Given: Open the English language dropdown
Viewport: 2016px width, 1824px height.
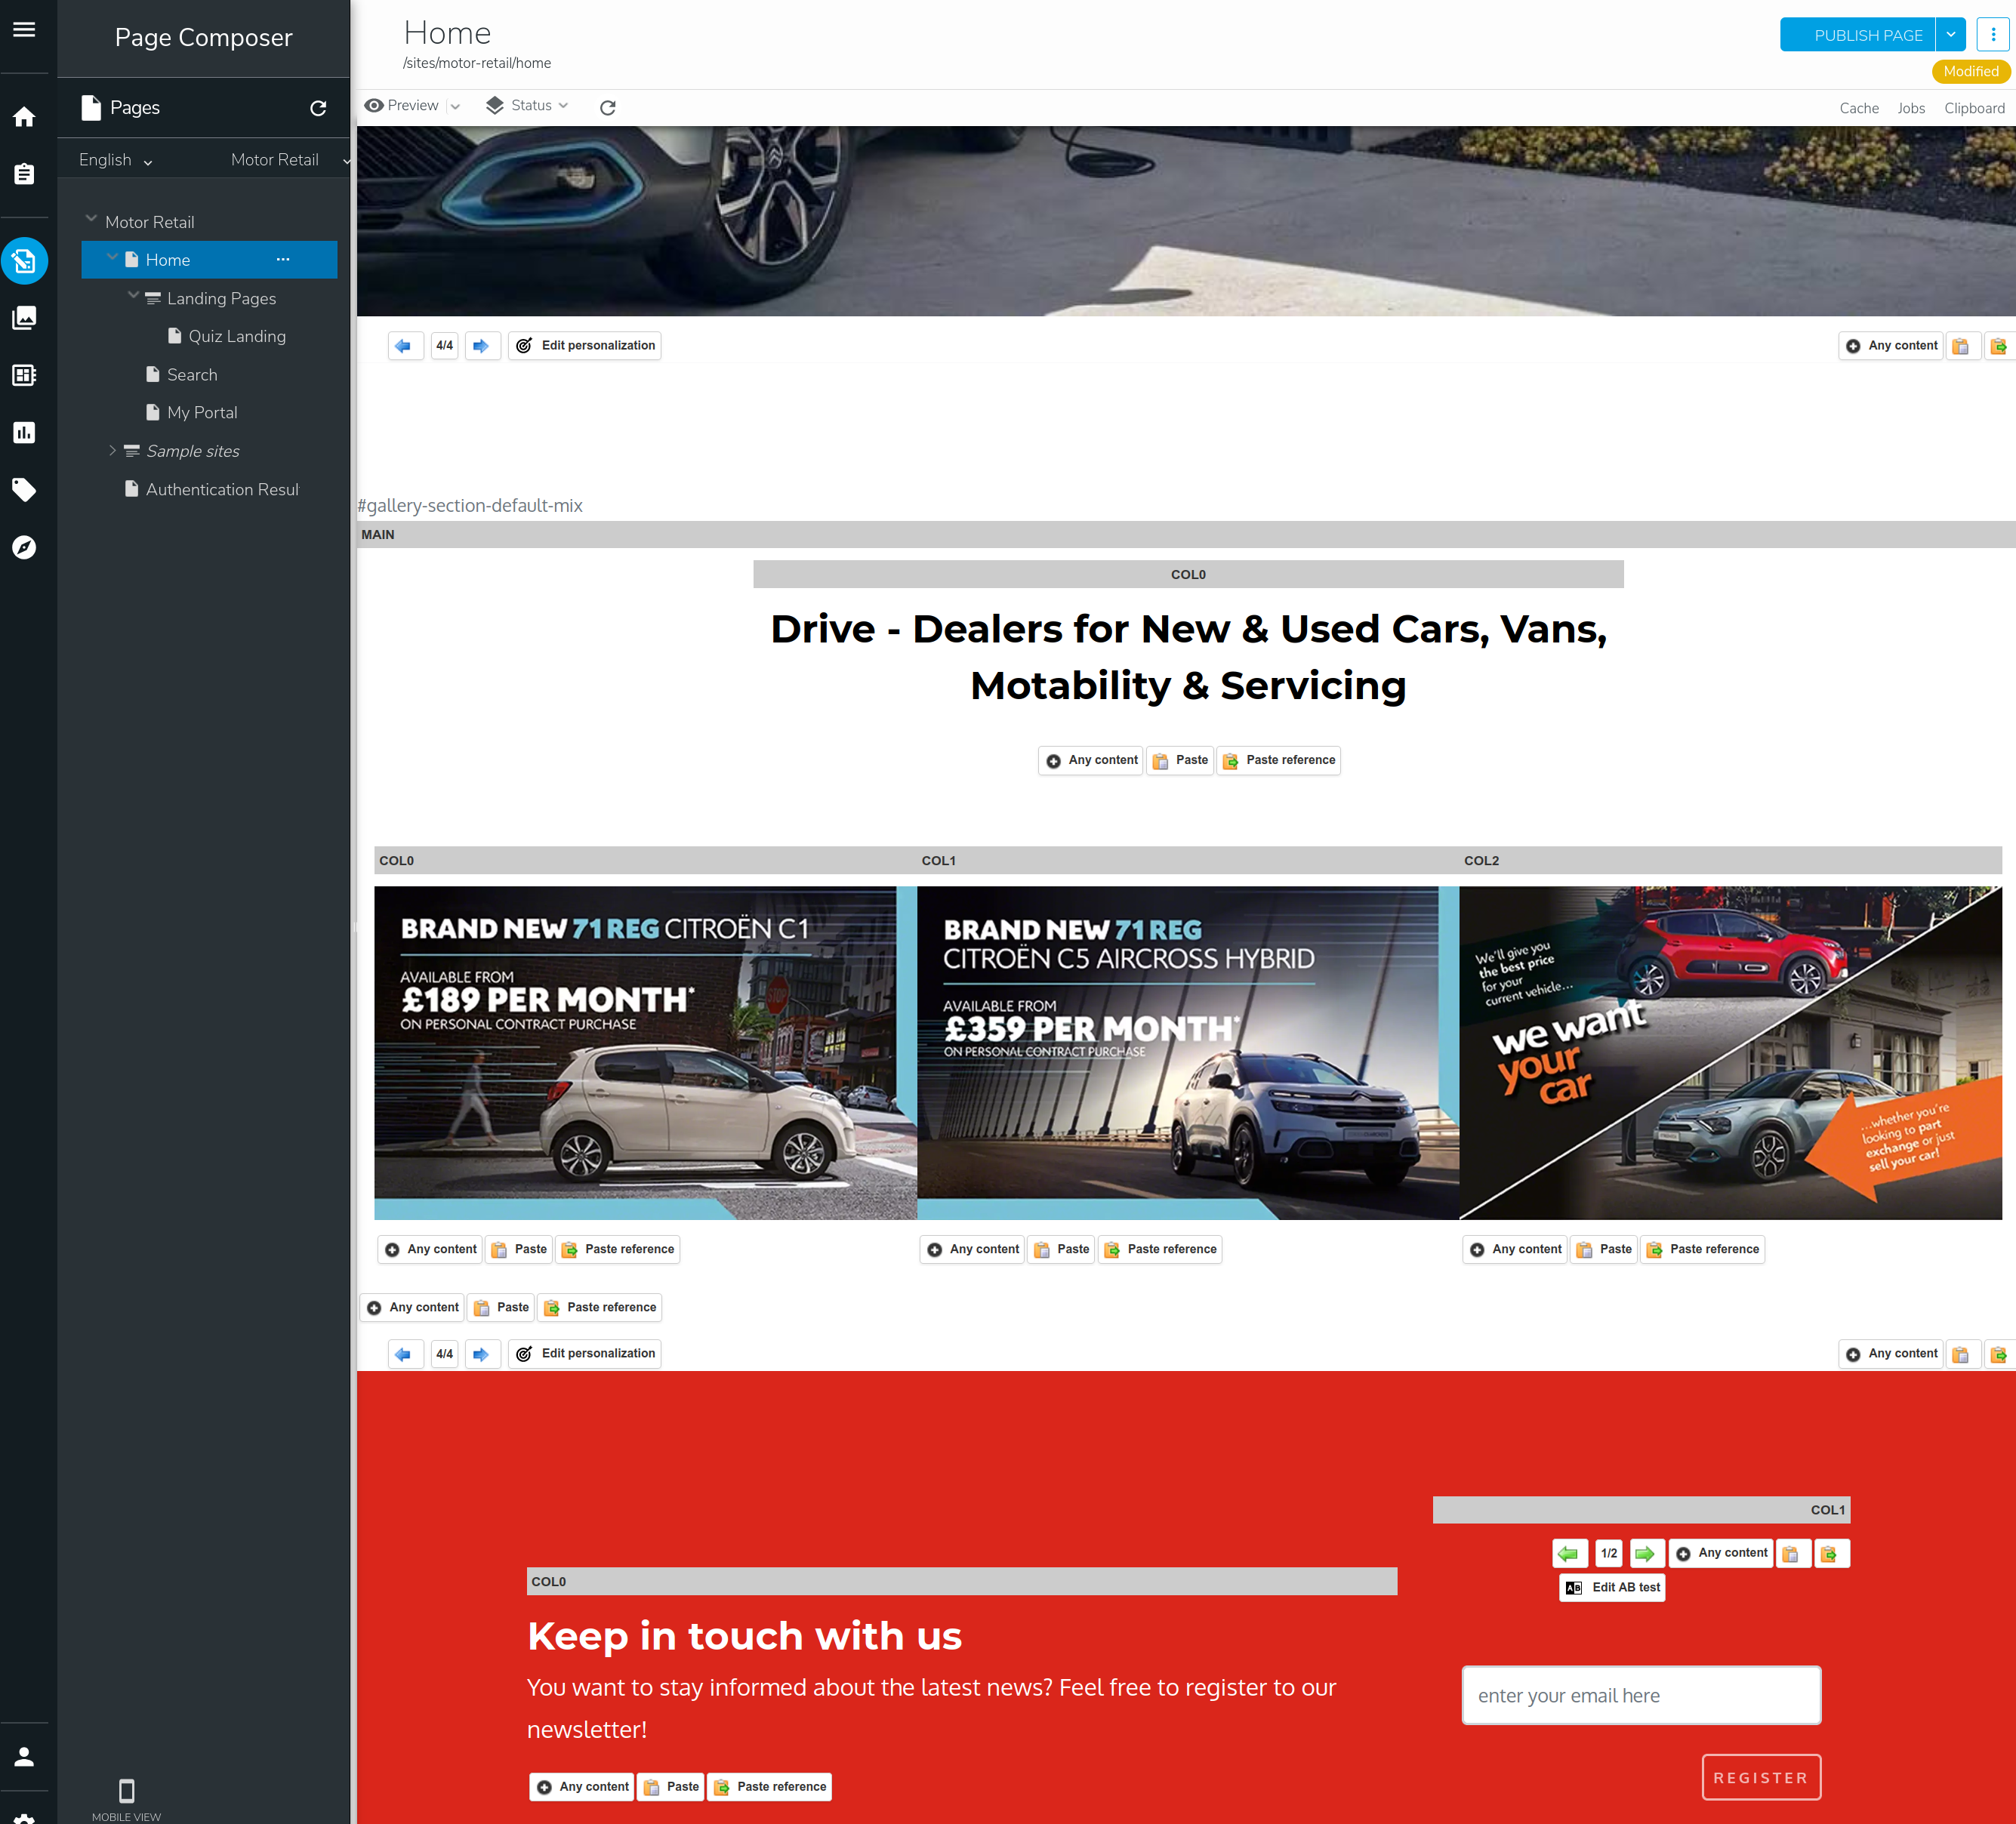Looking at the screenshot, I should pos(115,160).
